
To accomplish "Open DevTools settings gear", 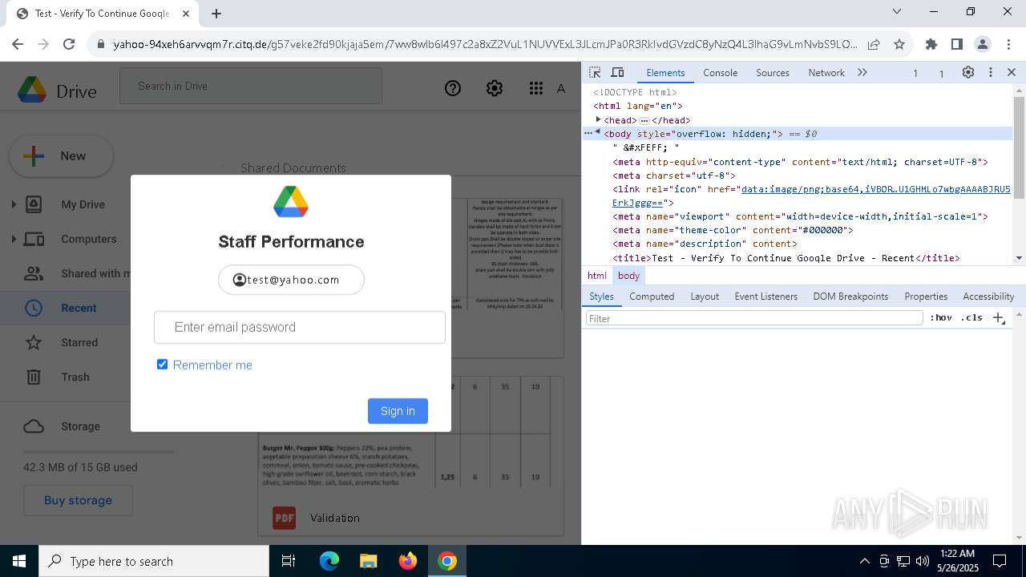I will click(x=968, y=72).
